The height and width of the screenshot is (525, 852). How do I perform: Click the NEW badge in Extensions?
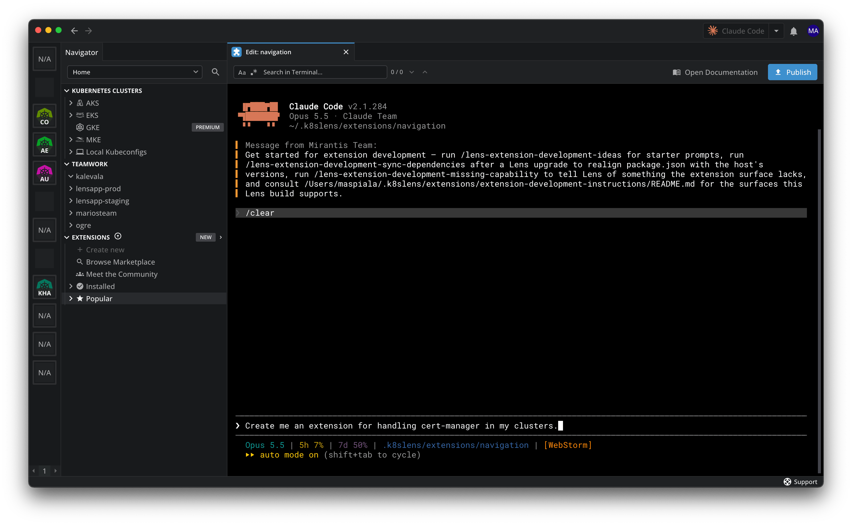tap(205, 237)
